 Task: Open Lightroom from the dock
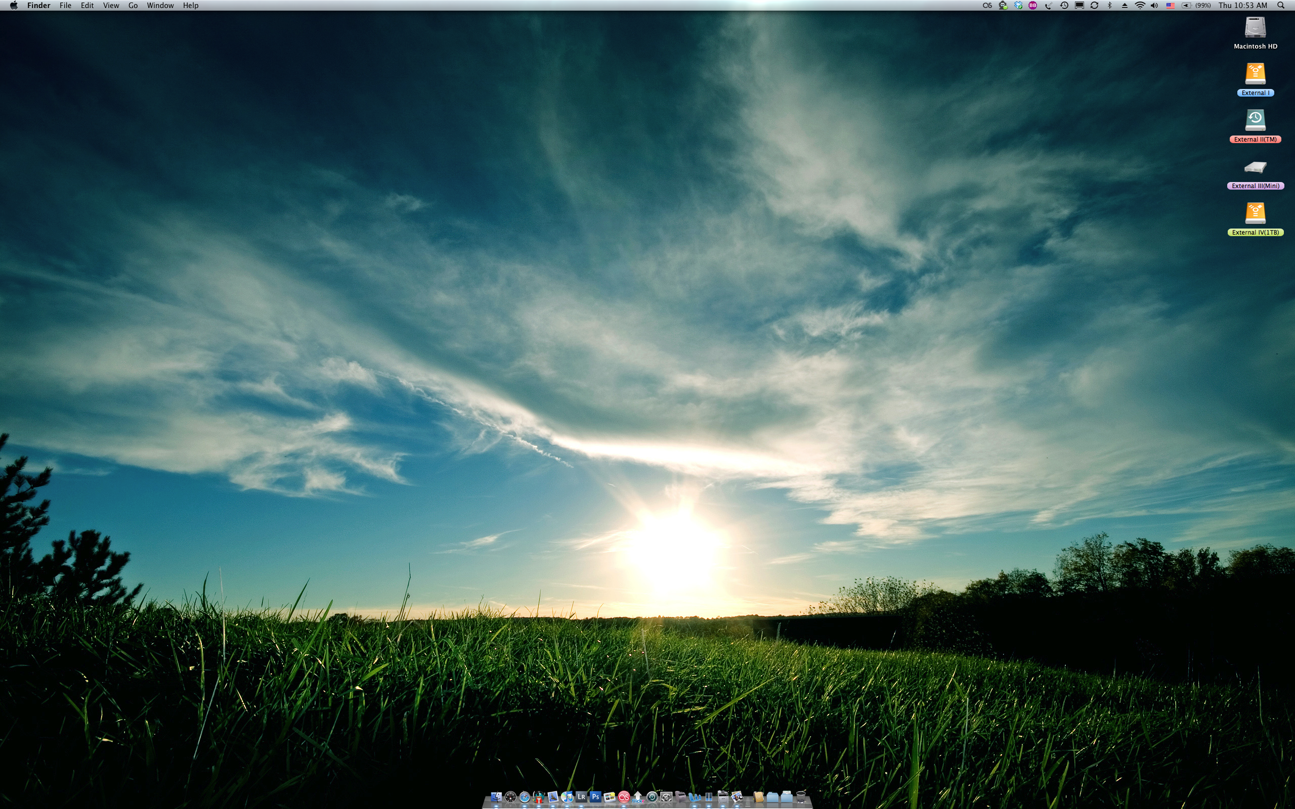click(x=581, y=797)
